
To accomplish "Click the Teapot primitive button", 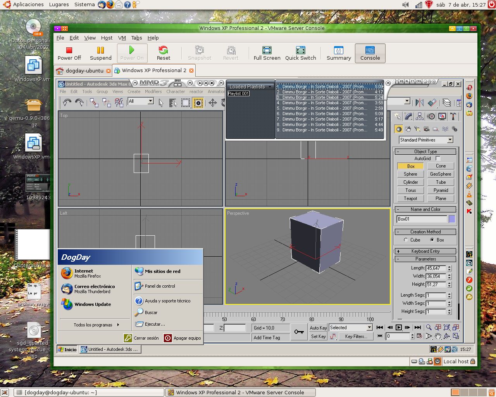I will coord(411,198).
